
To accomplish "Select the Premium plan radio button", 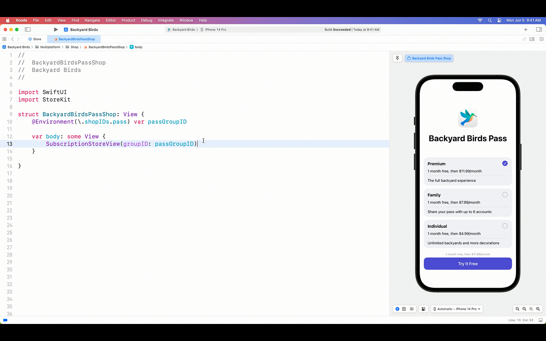I will [x=505, y=163].
